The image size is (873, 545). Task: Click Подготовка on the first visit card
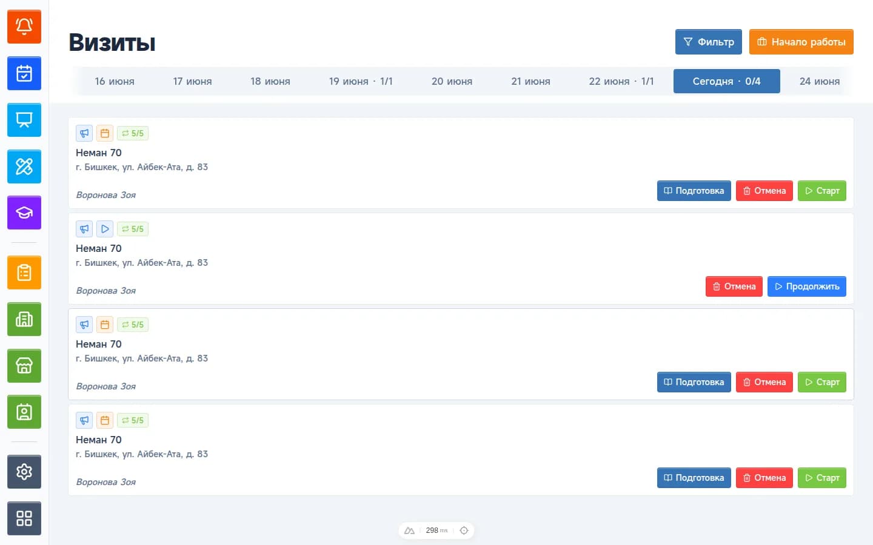pyautogui.click(x=694, y=191)
